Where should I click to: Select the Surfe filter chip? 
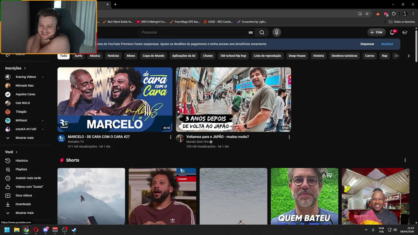(x=78, y=56)
